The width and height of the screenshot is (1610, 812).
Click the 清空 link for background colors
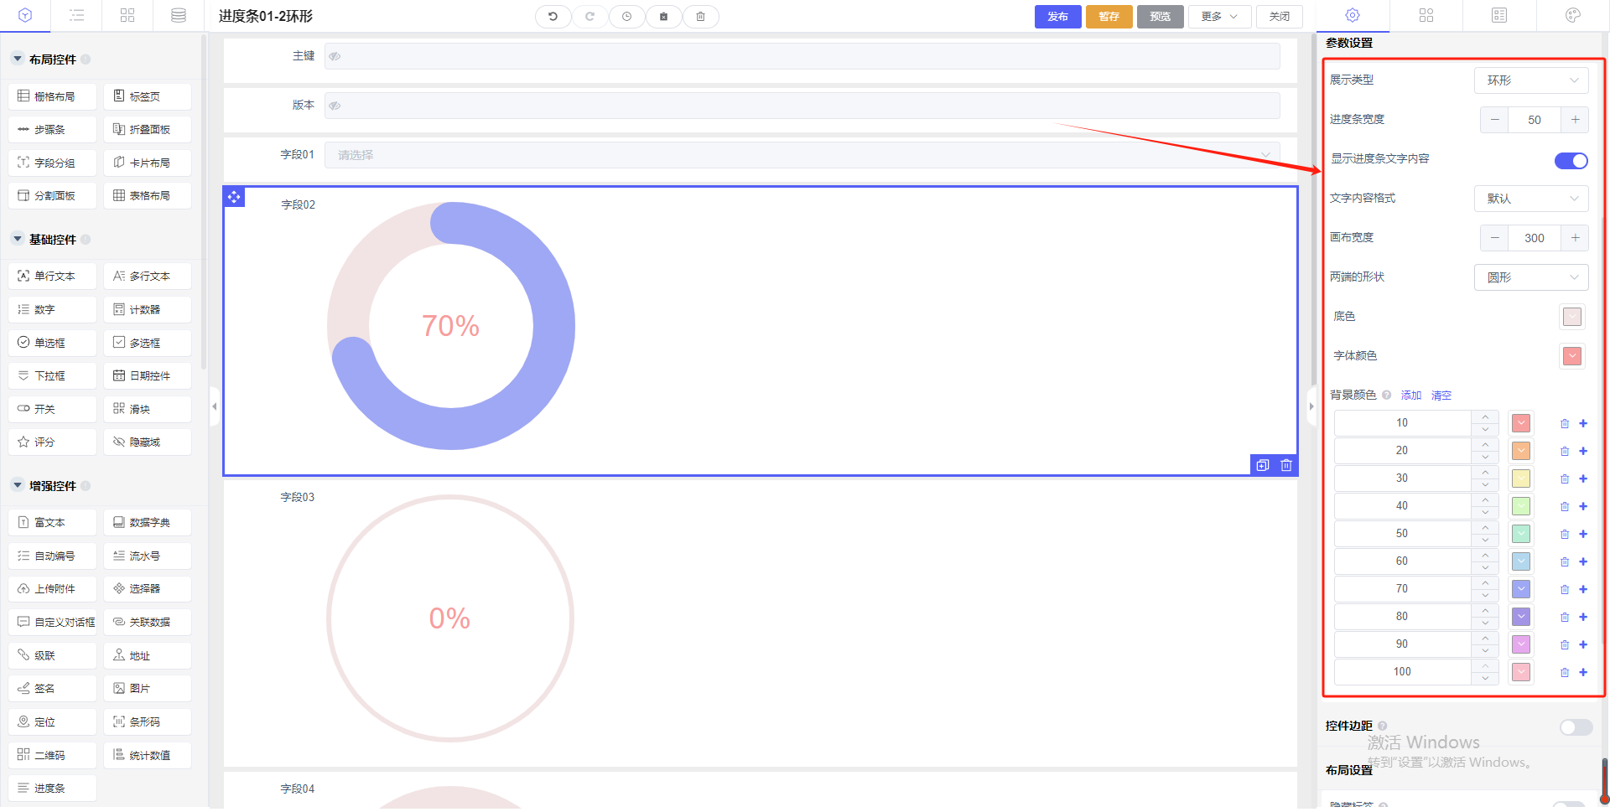pyautogui.click(x=1441, y=396)
